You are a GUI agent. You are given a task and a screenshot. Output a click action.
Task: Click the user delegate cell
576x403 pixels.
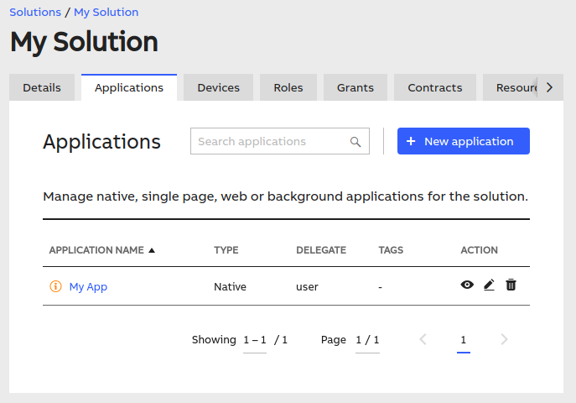307,287
